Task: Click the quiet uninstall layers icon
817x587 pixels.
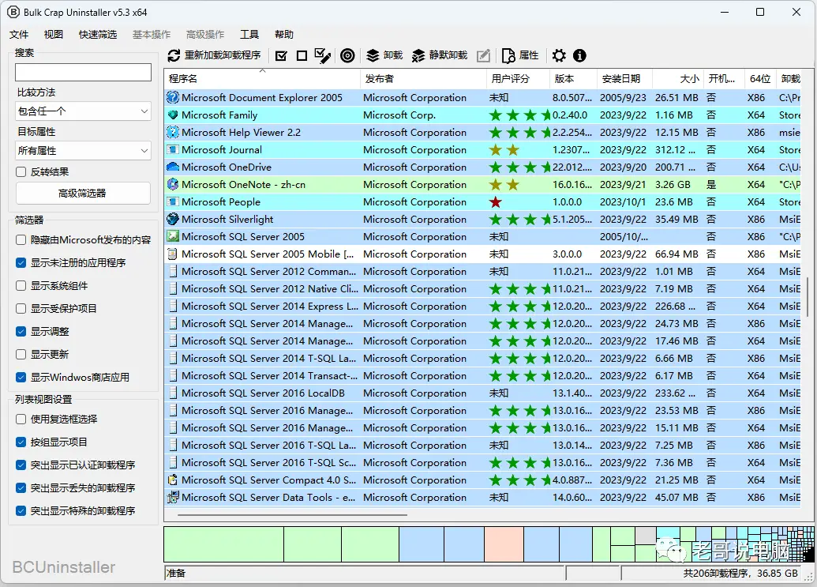Action: click(418, 55)
